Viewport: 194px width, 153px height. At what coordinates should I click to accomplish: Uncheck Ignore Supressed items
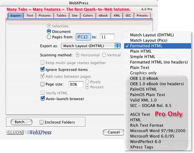[x=42, y=69]
